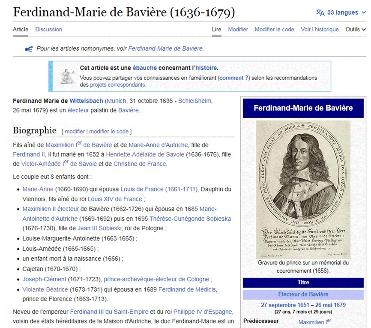This screenshot has width=371, height=328.
Task: Follow the homonymes link Ferdinand-Marie de Bavière
Action: pos(165,48)
